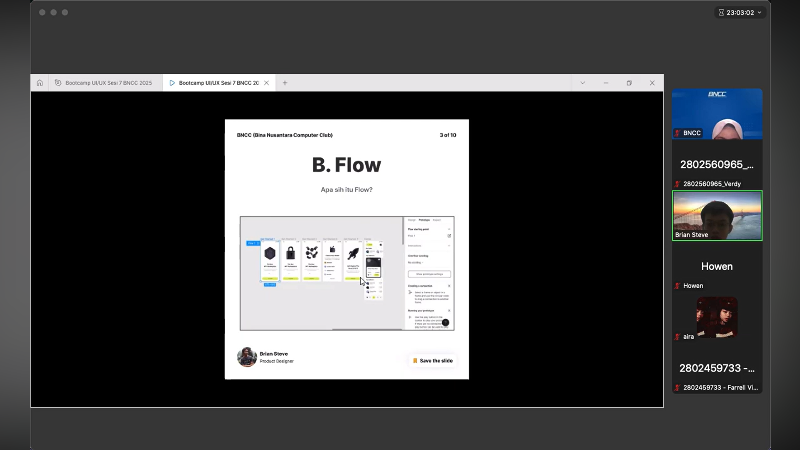The height and width of the screenshot is (450, 800).
Task: Click the muted mic icon next to Howen
Action: (x=677, y=286)
